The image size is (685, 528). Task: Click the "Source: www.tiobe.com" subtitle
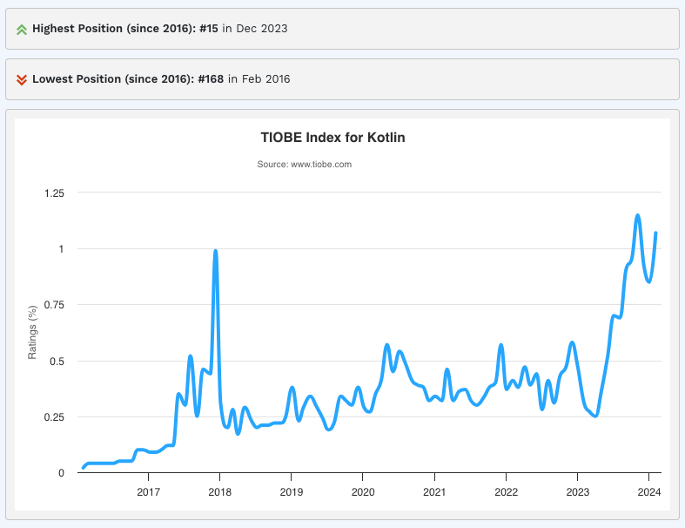304,165
